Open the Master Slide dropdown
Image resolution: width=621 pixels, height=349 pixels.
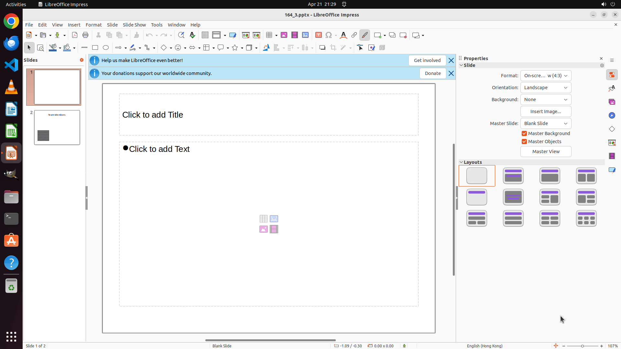[546, 123]
